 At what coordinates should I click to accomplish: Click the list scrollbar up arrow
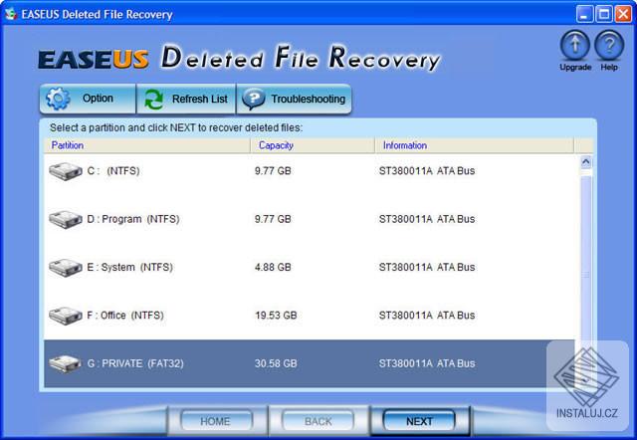(x=585, y=162)
